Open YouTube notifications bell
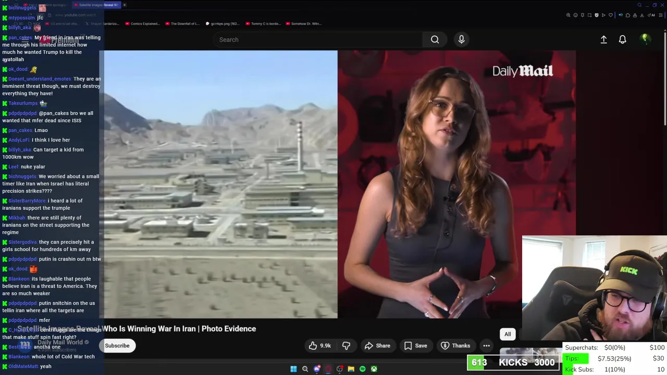This screenshot has height=375, width=667. click(622, 40)
